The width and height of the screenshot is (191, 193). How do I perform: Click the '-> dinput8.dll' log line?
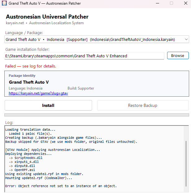[x=22, y=166]
